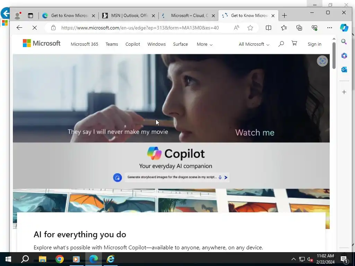The image size is (355, 266).
Task: Enable Read aloud from the address bar
Action: coord(236,28)
